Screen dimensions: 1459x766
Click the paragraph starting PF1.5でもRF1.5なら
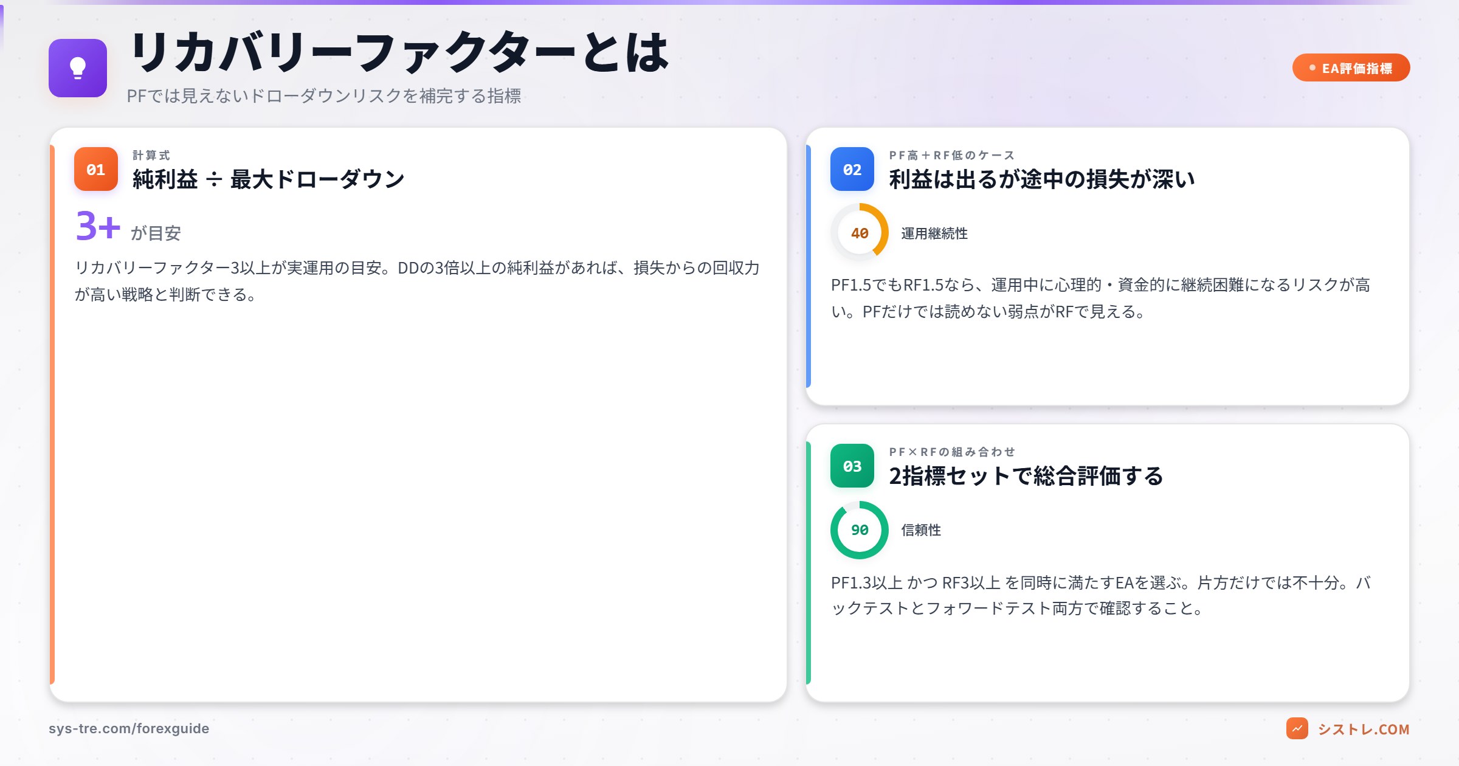coord(1100,298)
